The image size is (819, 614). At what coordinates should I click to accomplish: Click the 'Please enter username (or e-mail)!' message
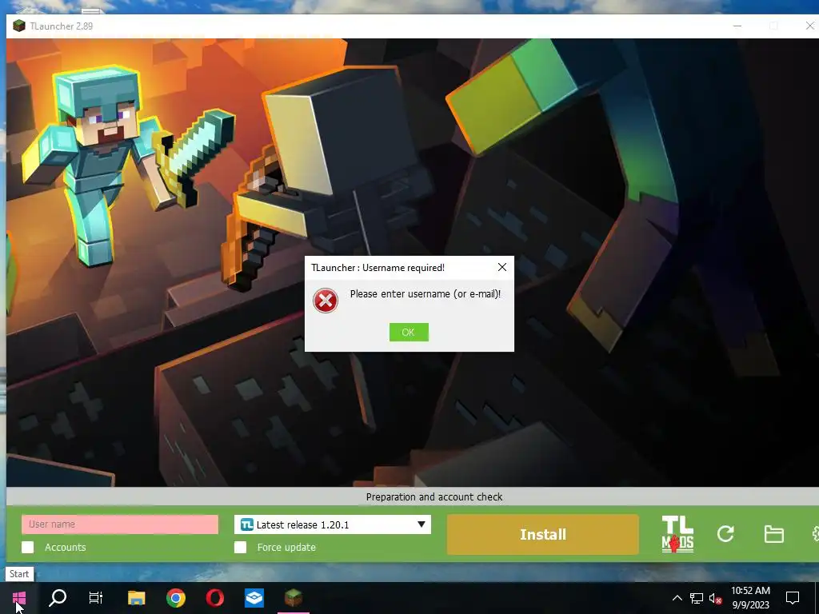tap(425, 294)
